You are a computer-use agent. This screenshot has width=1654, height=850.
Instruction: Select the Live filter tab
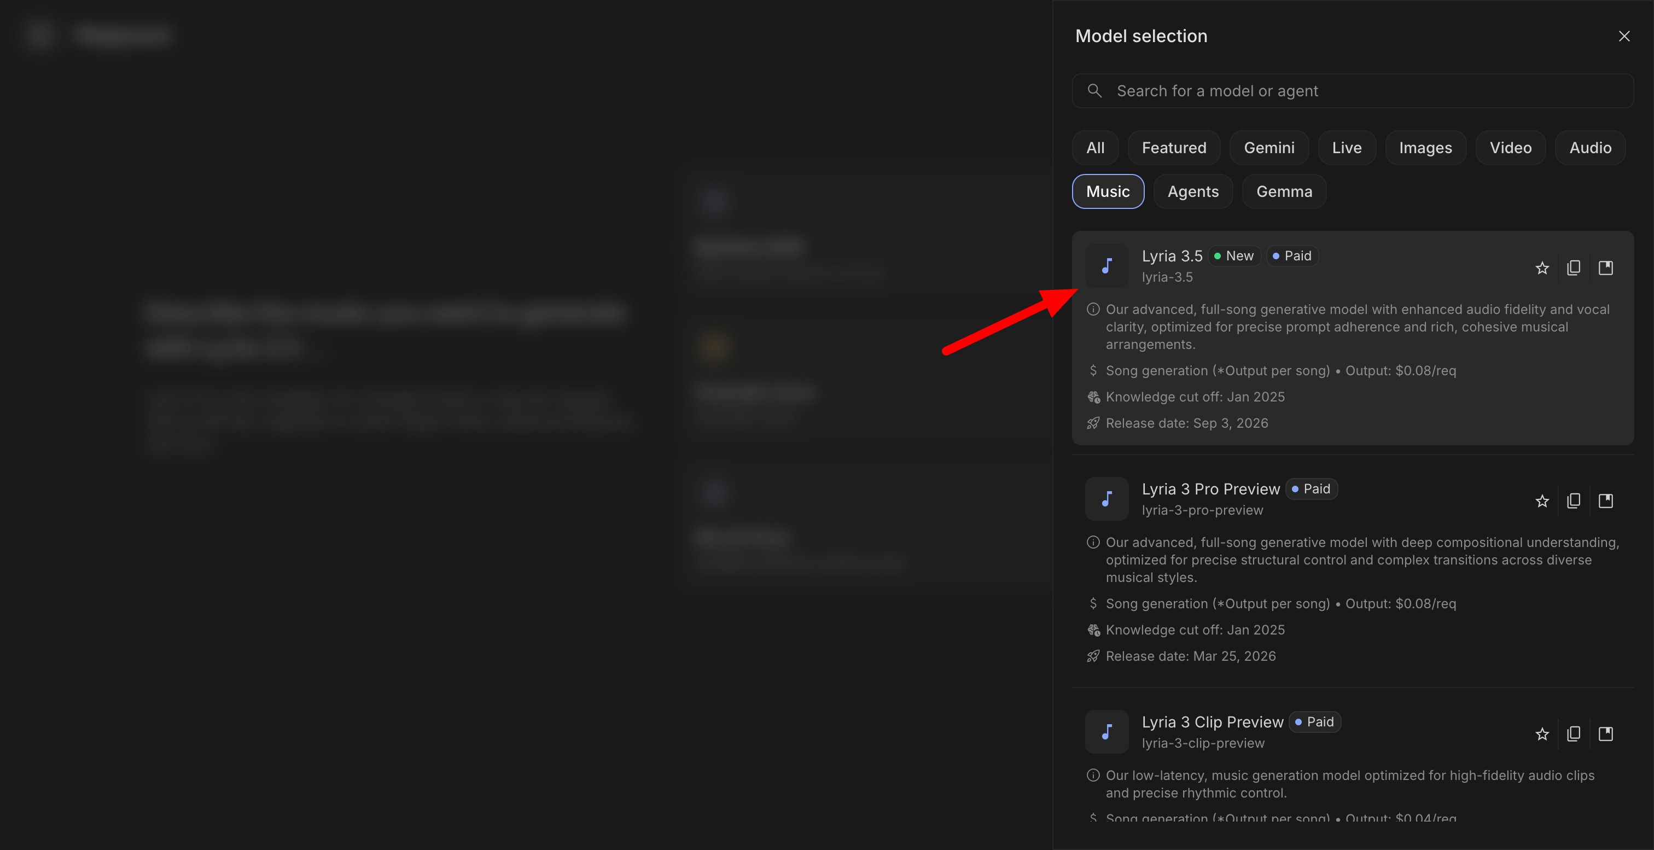coord(1347,148)
